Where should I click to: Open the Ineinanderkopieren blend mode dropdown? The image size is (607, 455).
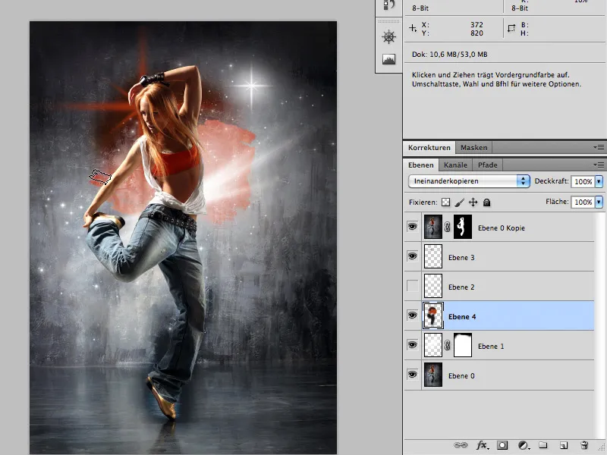click(x=468, y=181)
